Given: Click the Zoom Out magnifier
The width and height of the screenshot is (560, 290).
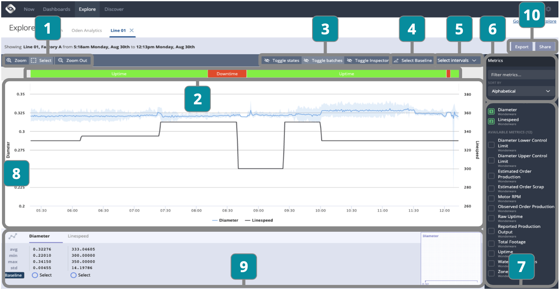Looking at the screenshot, I should tap(73, 61).
